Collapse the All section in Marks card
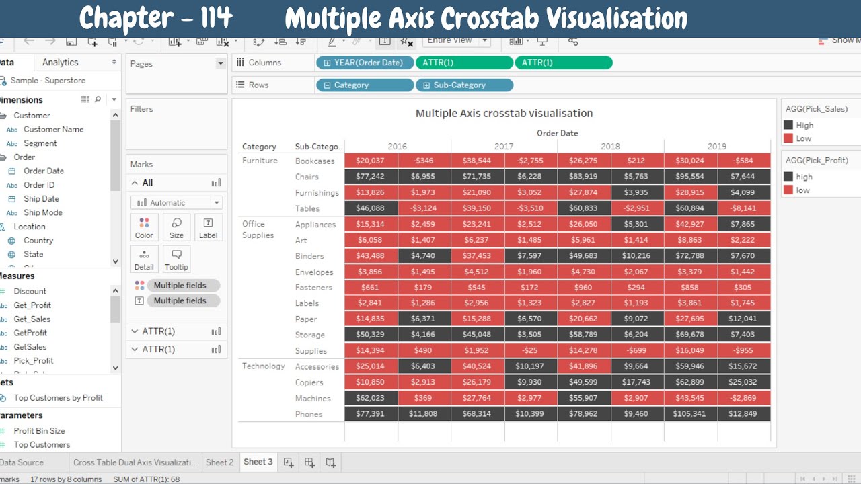 [x=135, y=182]
